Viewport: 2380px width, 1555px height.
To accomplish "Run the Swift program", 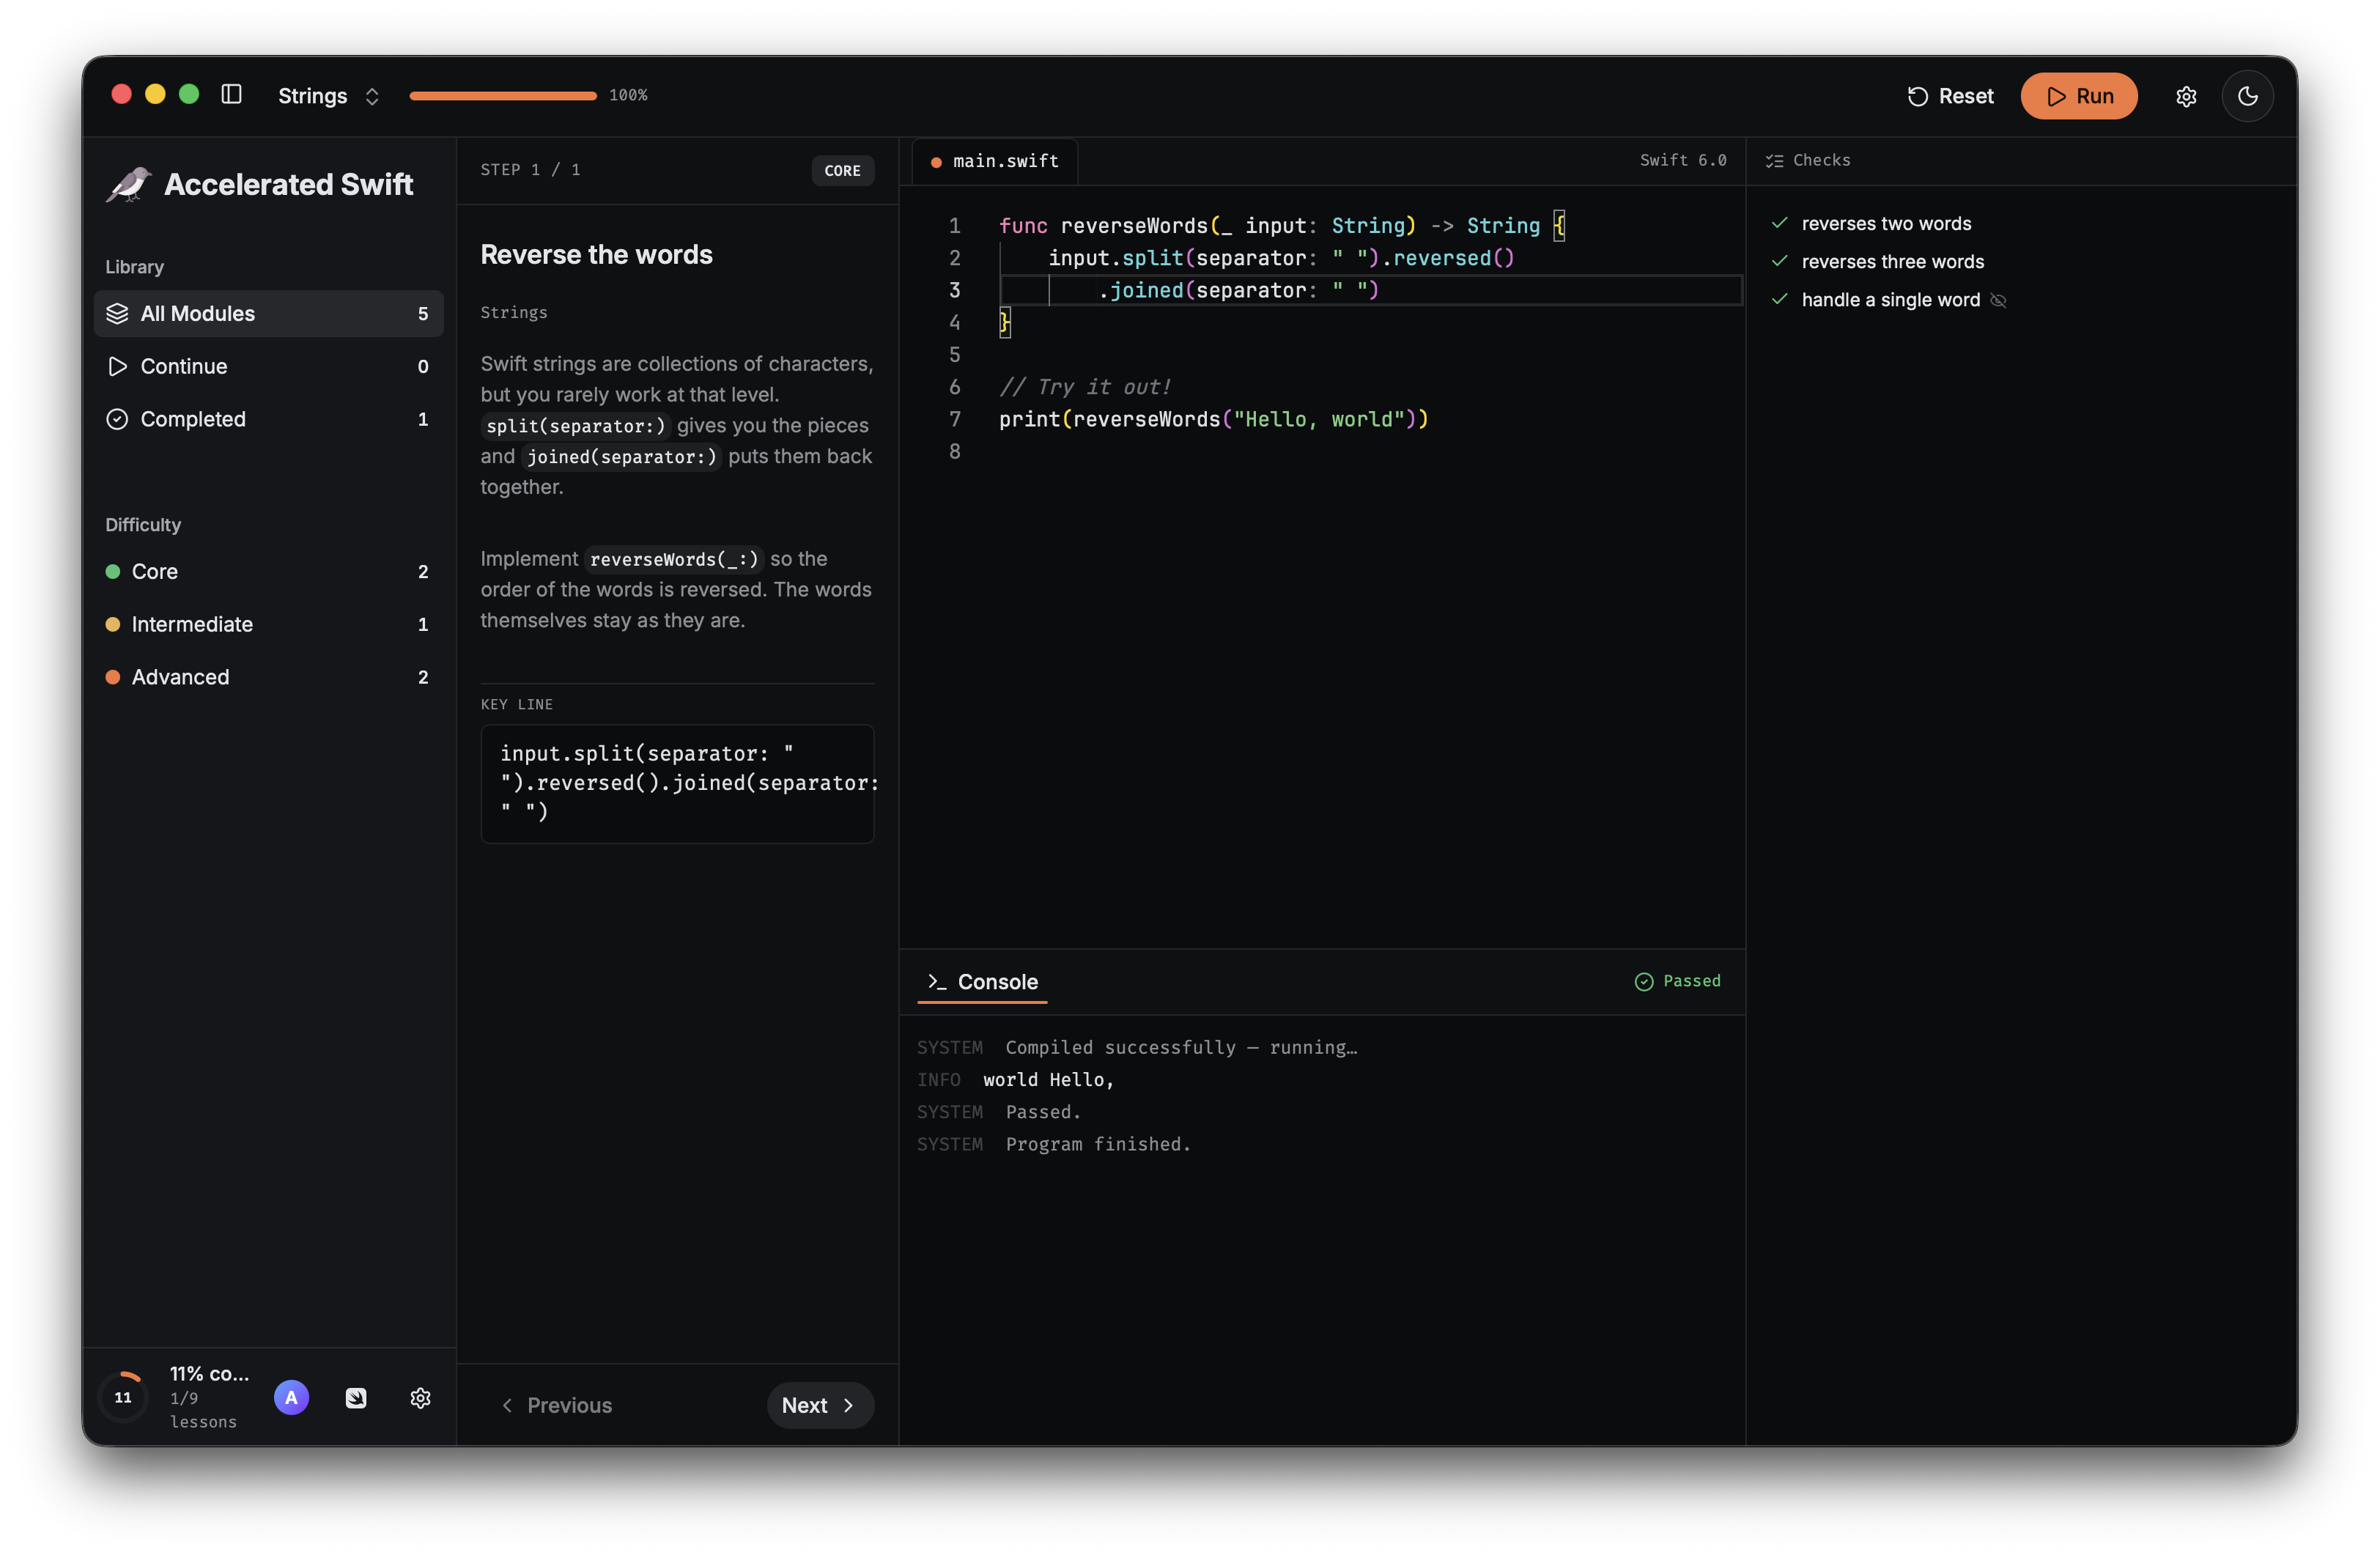I will click(2079, 96).
